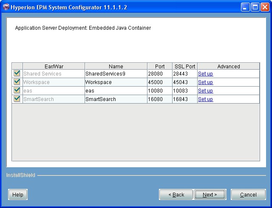Select the eas name cell

pyautogui.click(x=116, y=91)
